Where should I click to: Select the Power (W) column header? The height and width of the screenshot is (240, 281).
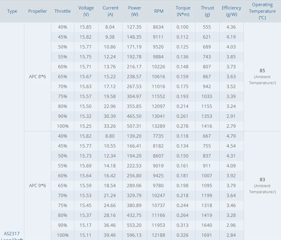(x=134, y=11)
